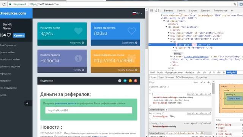Click the grey circle in the Подсказки header
Screen dimensions: 243x137
pyautogui.click(x=120, y=81)
